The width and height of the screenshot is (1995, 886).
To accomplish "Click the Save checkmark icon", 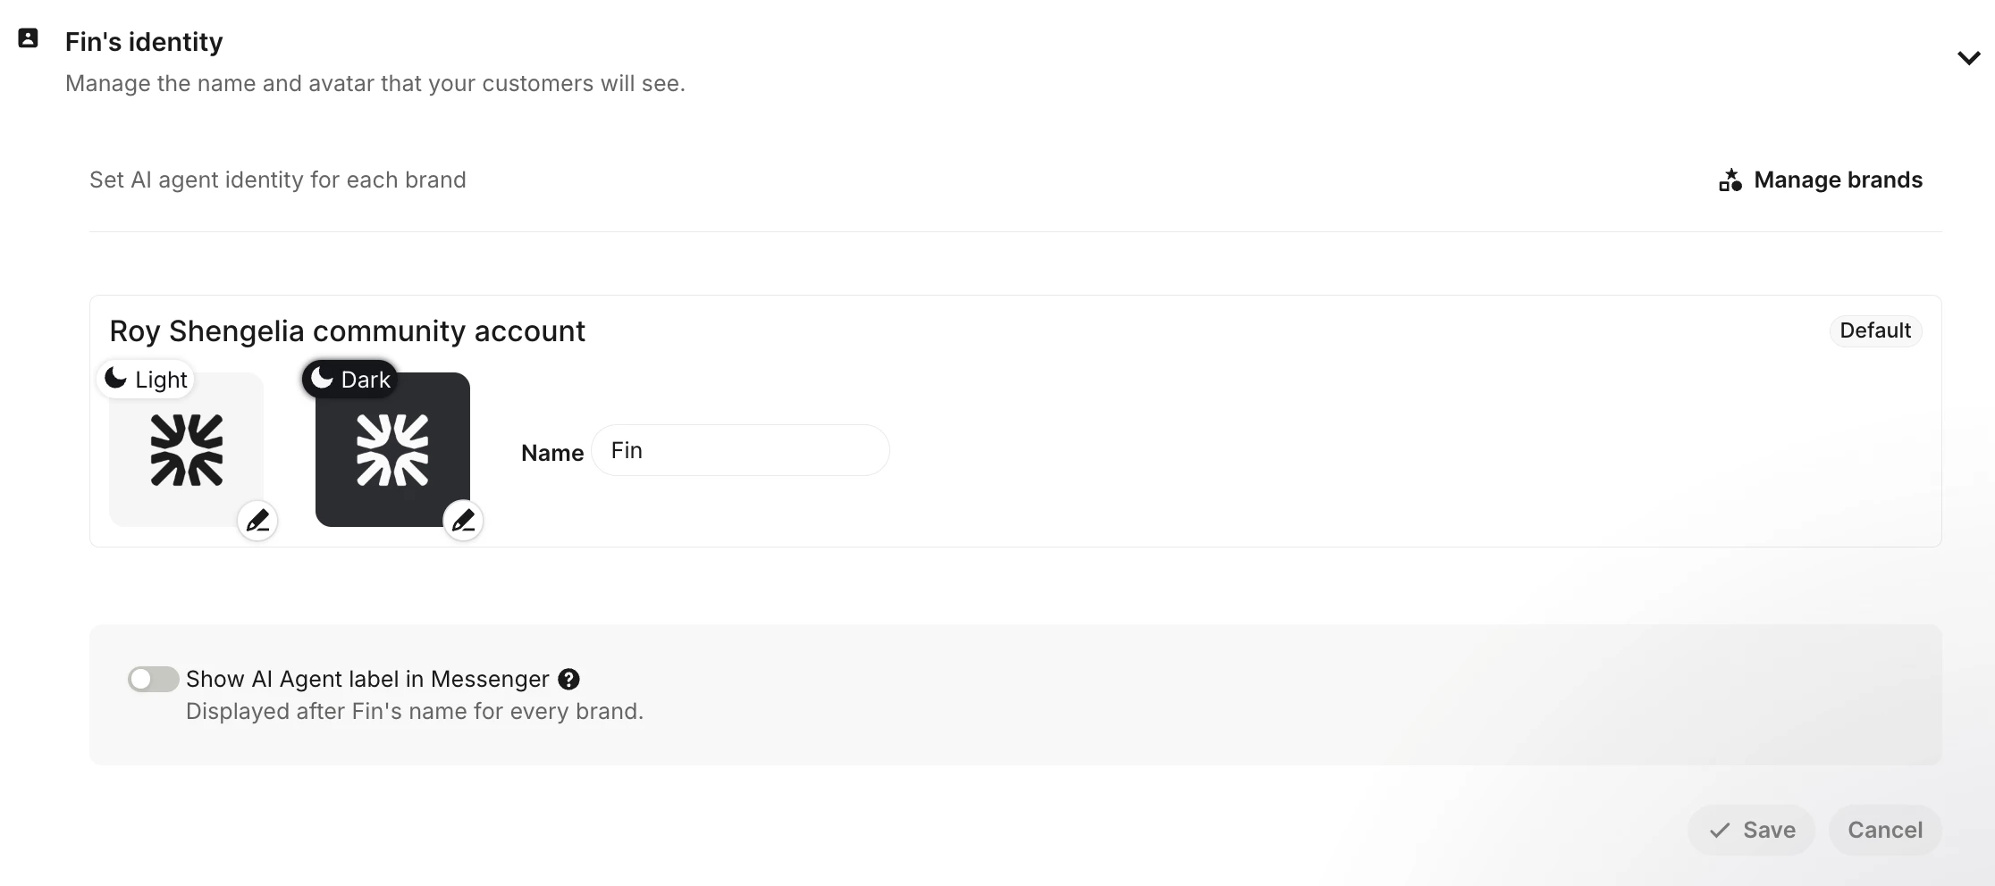I will coord(1720,831).
